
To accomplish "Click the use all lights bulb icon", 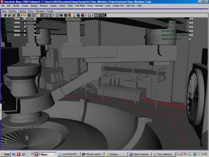I will pyautogui.click(x=74, y=15).
